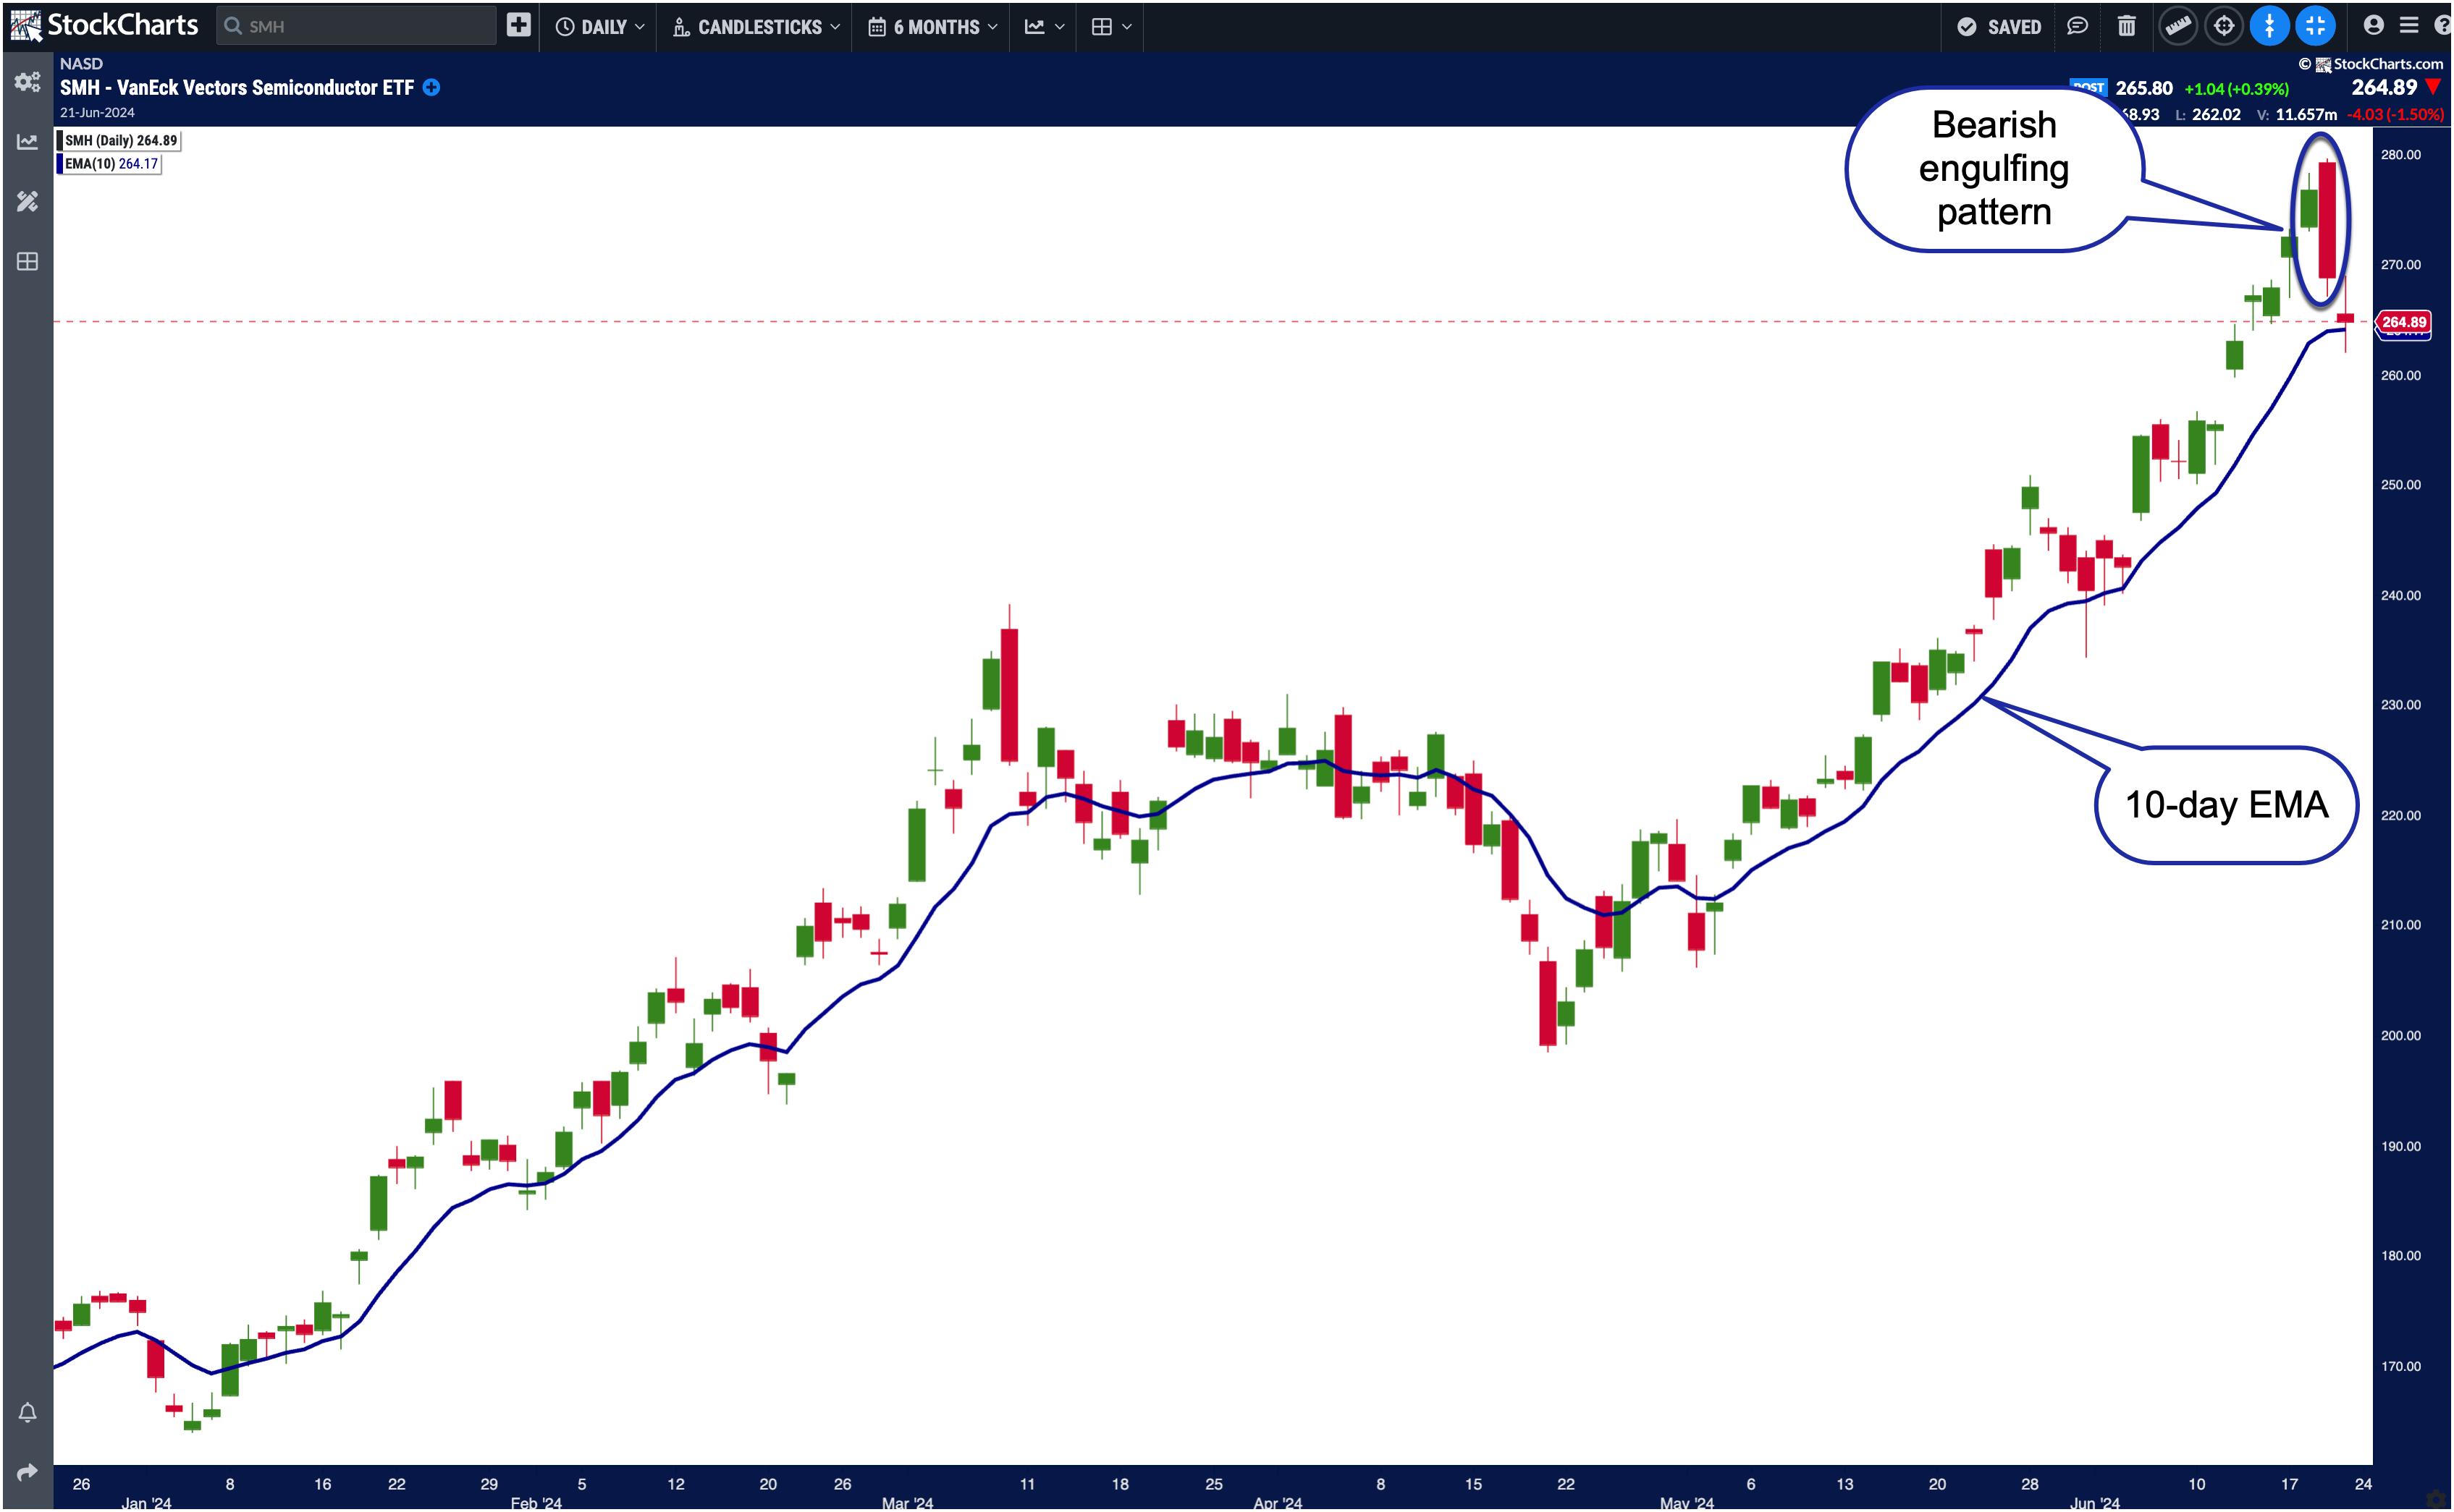The image size is (2454, 1512).
Task: Open the alerts bell icon in sidebar
Action: coord(27,1412)
